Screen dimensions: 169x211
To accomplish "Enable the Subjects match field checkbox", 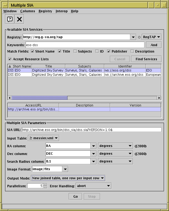I will (x=75, y=51).
